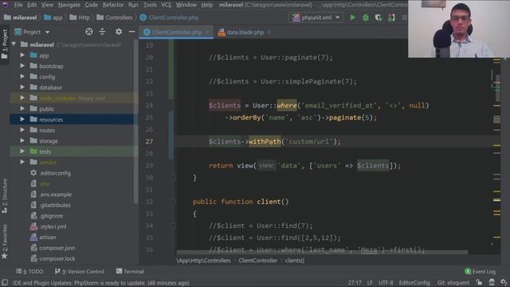This screenshot has width=510, height=287.
Task: Run with coverage icon
Action: [379, 18]
